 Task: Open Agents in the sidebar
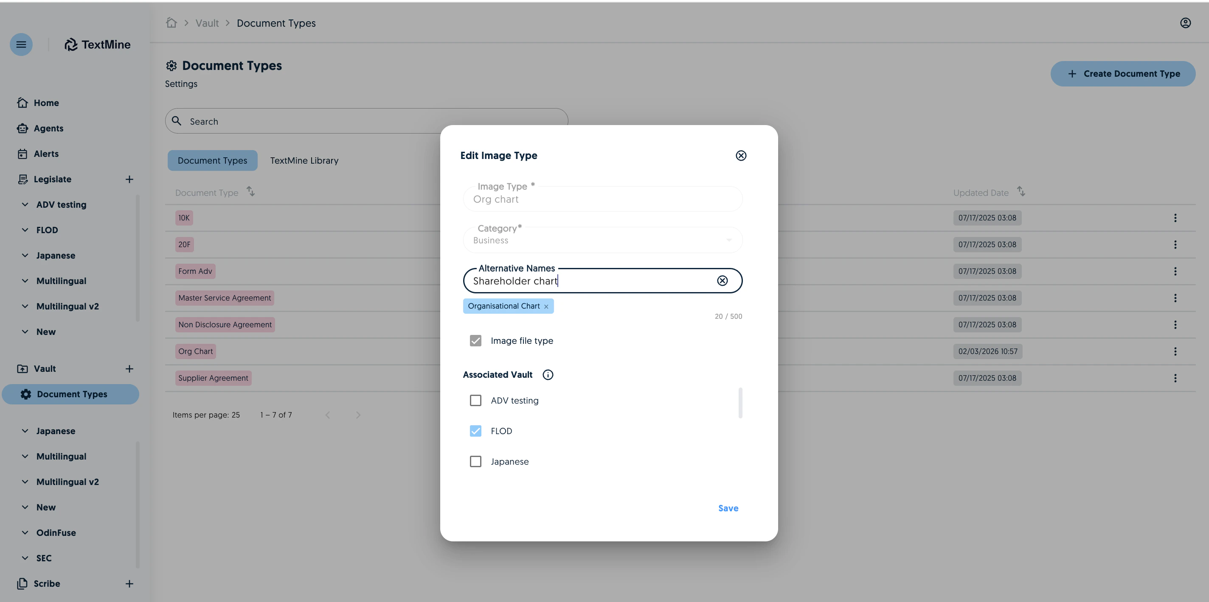48,128
